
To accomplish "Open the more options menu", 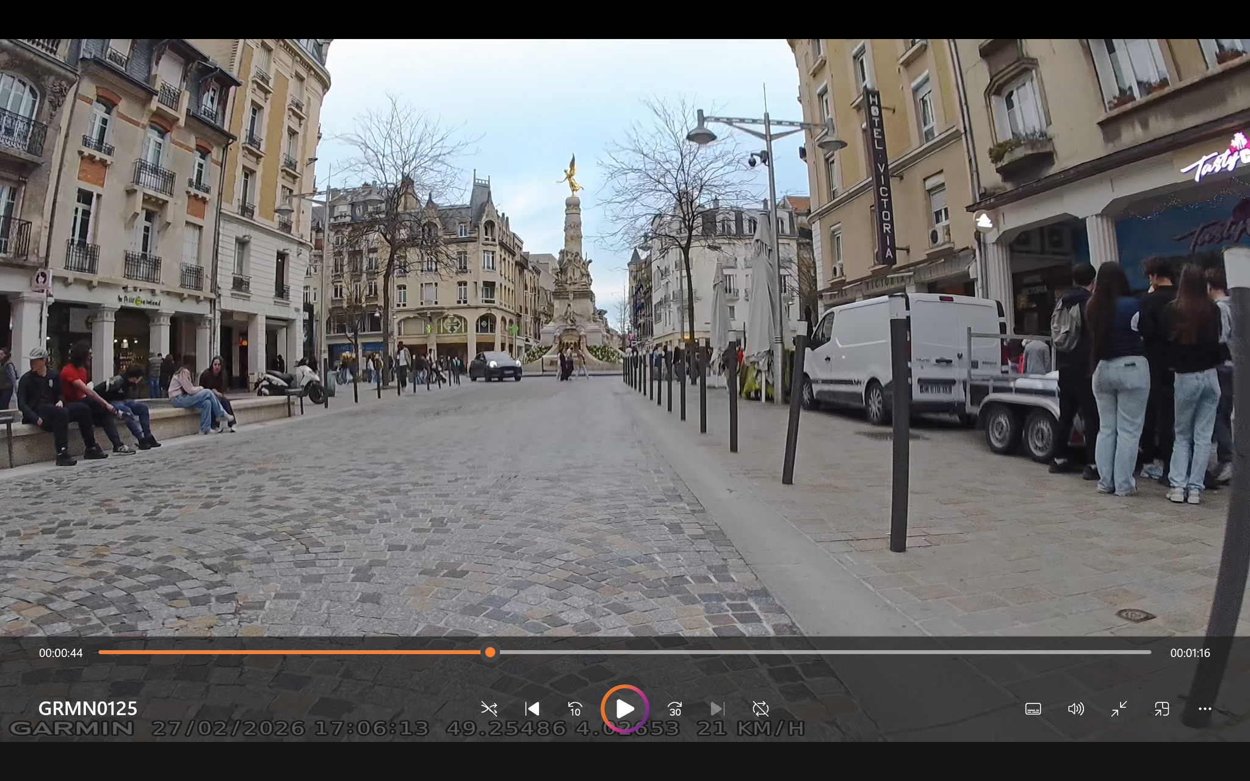I will [1204, 708].
